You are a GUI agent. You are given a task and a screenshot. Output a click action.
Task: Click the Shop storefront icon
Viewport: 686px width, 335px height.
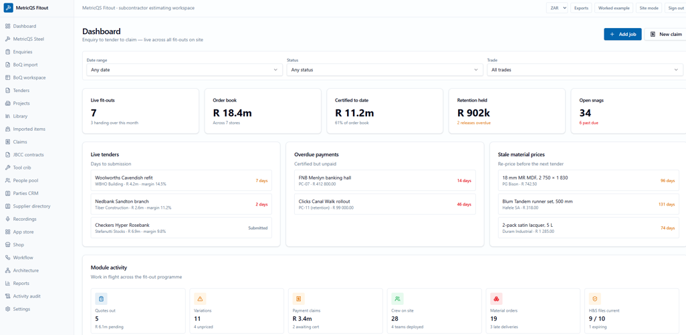(x=7, y=245)
